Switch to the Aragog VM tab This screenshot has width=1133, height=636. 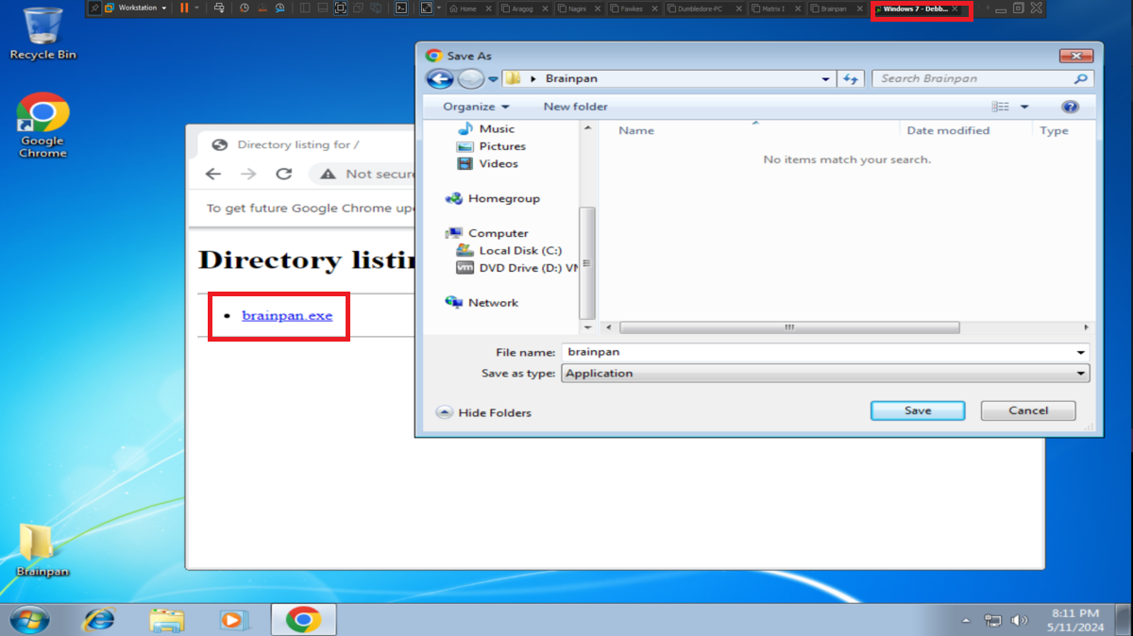click(x=524, y=8)
